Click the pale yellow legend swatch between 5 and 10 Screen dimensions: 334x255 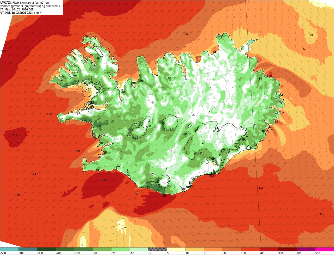click(176, 249)
